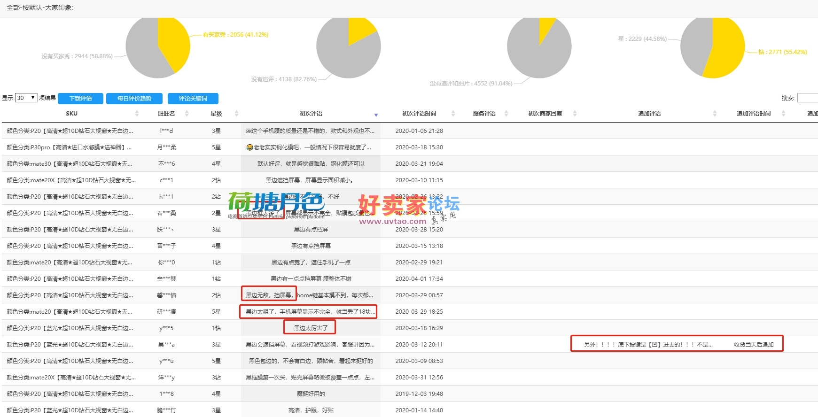This screenshot has width=818, height=417.
Task: Click the 初次商家回复 sort icon
Action: pos(575,114)
